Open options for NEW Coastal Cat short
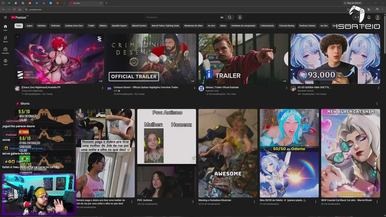 [x=377, y=202]
